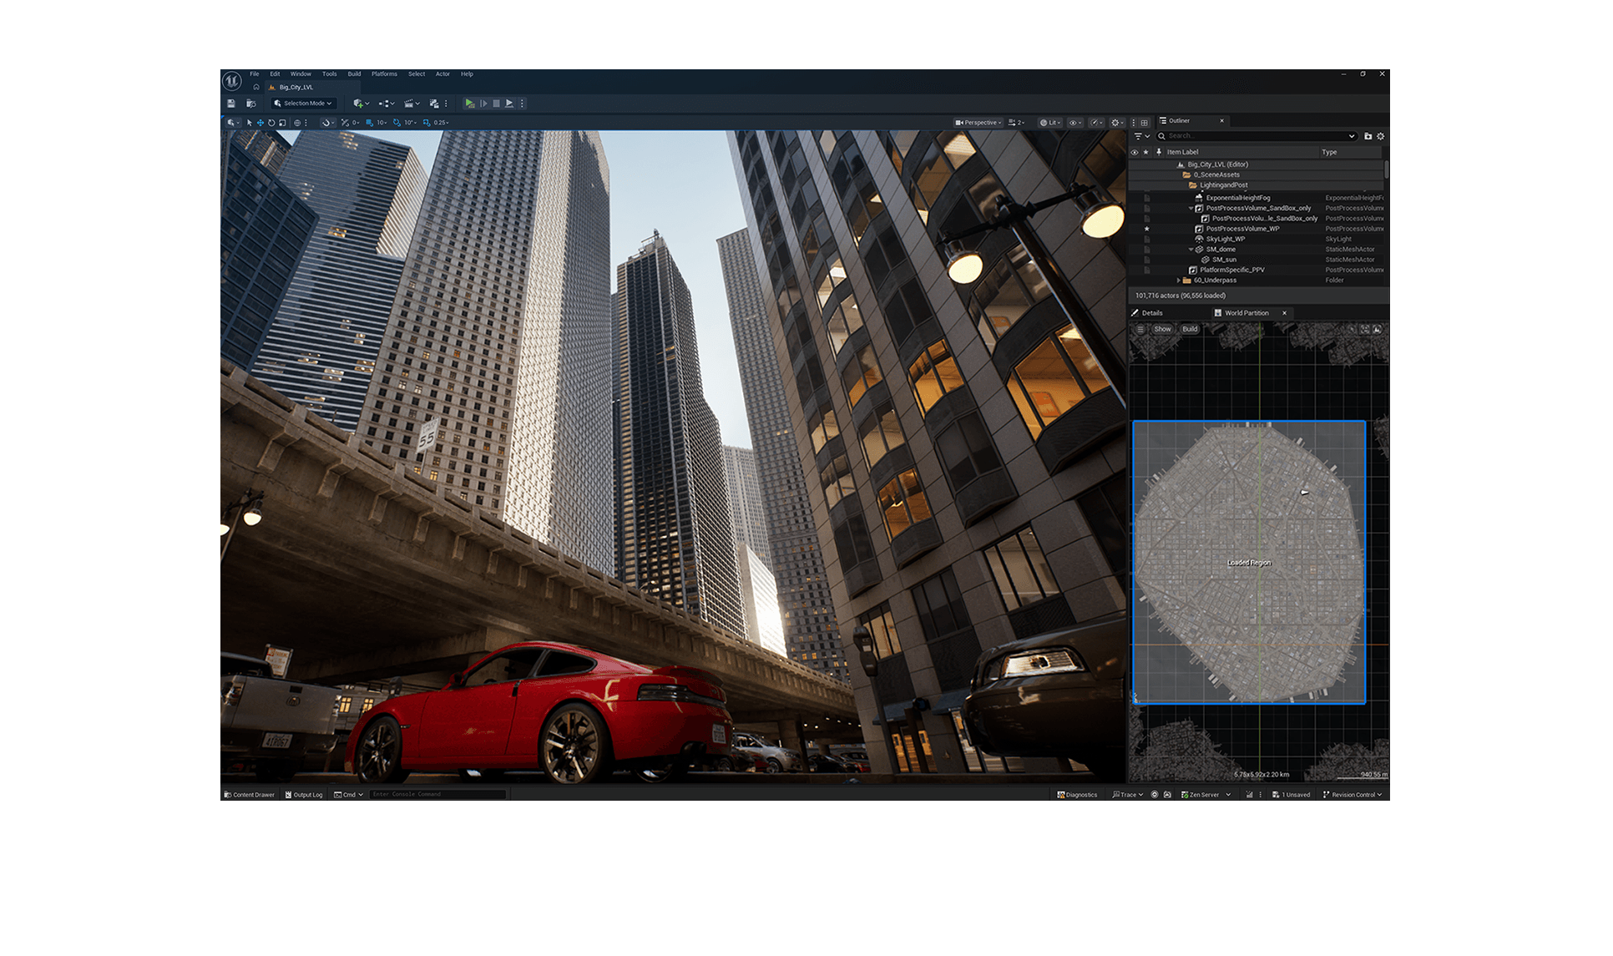The width and height of the screenshot is (1613, 956).
Task: Open the quick add actor menu
Action: click(x=362, y=104)
